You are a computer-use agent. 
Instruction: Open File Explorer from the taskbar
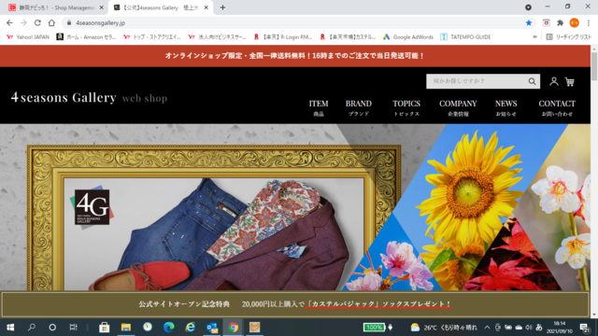[x=126, y=328]
